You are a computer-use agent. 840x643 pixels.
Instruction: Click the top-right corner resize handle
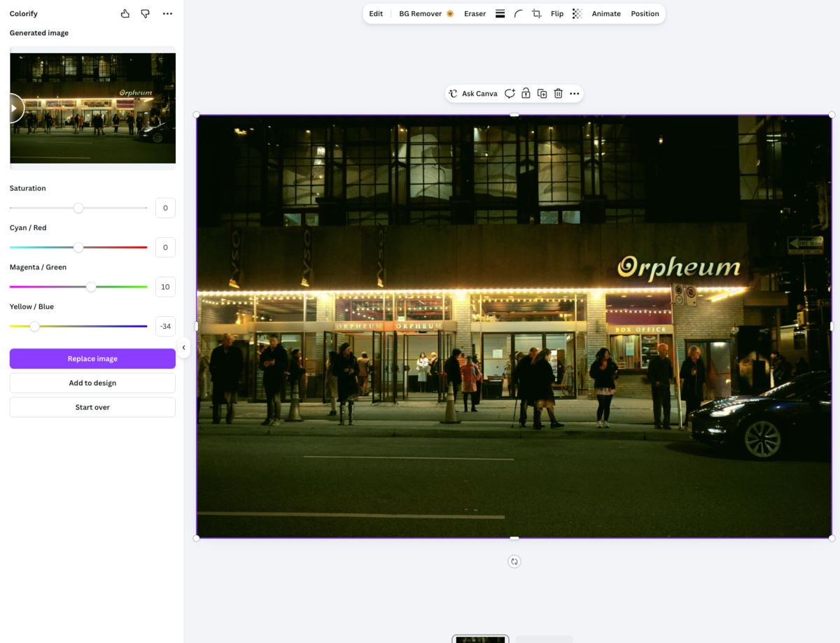(x=832, y=115)
